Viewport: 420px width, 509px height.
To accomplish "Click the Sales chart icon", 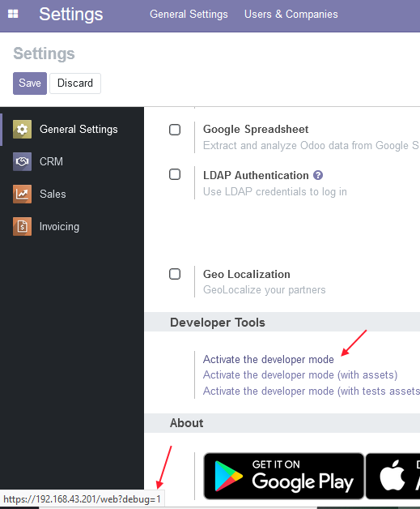I will tap(22, 195).
